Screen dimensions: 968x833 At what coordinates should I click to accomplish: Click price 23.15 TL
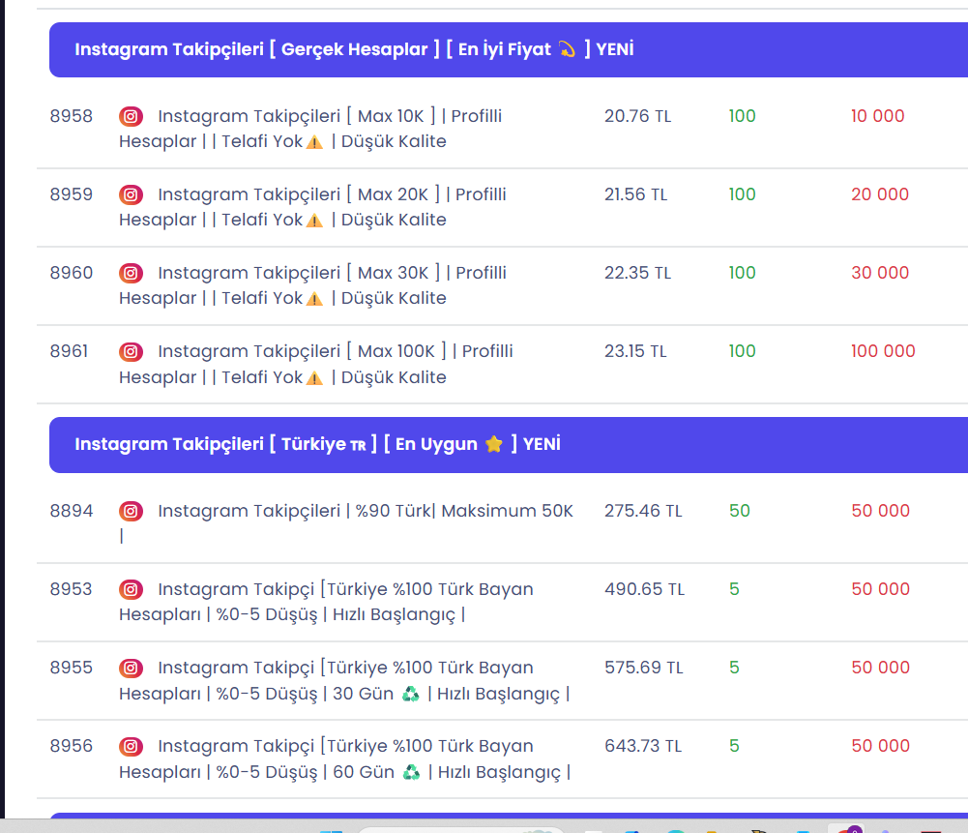(636, 351)
